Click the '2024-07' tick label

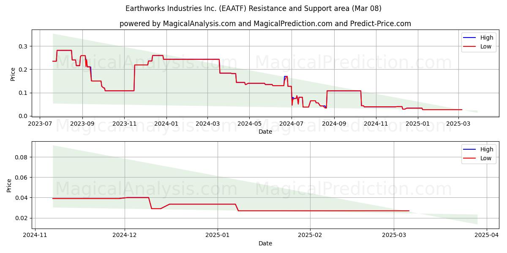[x=292, y=124]
